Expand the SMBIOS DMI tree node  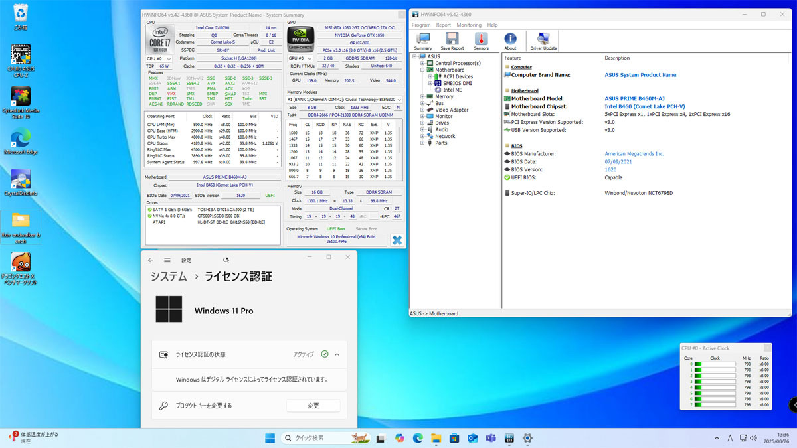click(430, 83)
